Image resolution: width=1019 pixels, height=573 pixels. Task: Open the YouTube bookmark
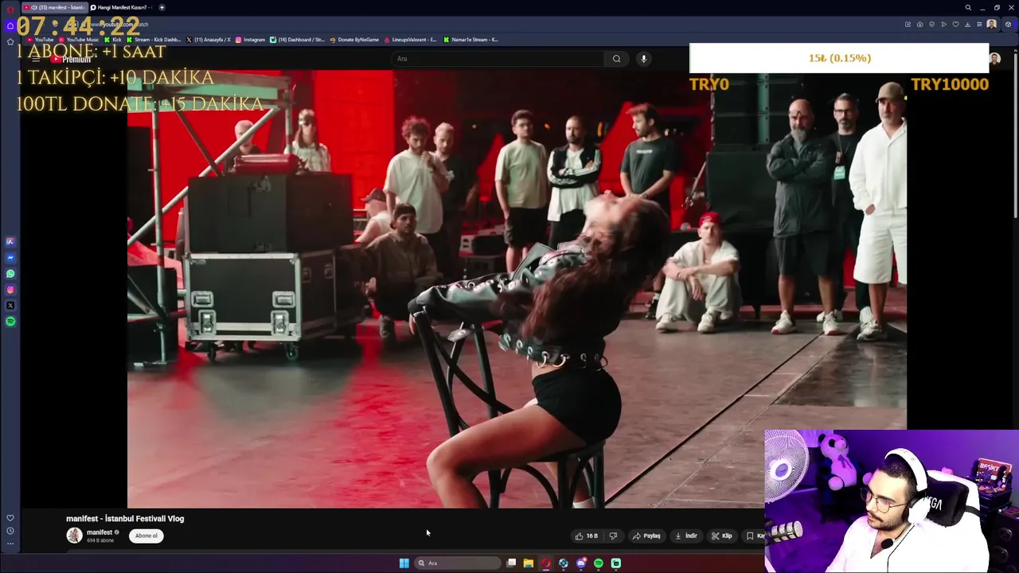(x=41, y=40)
